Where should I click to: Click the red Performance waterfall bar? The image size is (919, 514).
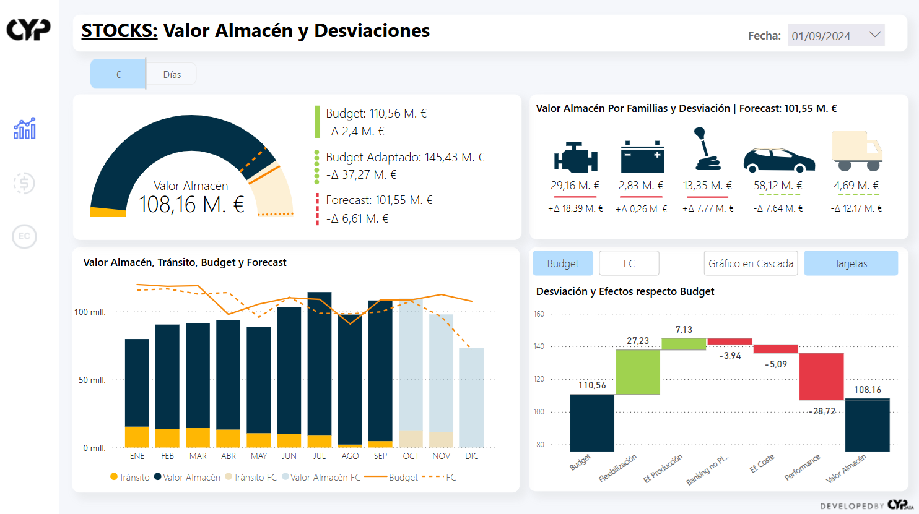[x=821, y=376]
